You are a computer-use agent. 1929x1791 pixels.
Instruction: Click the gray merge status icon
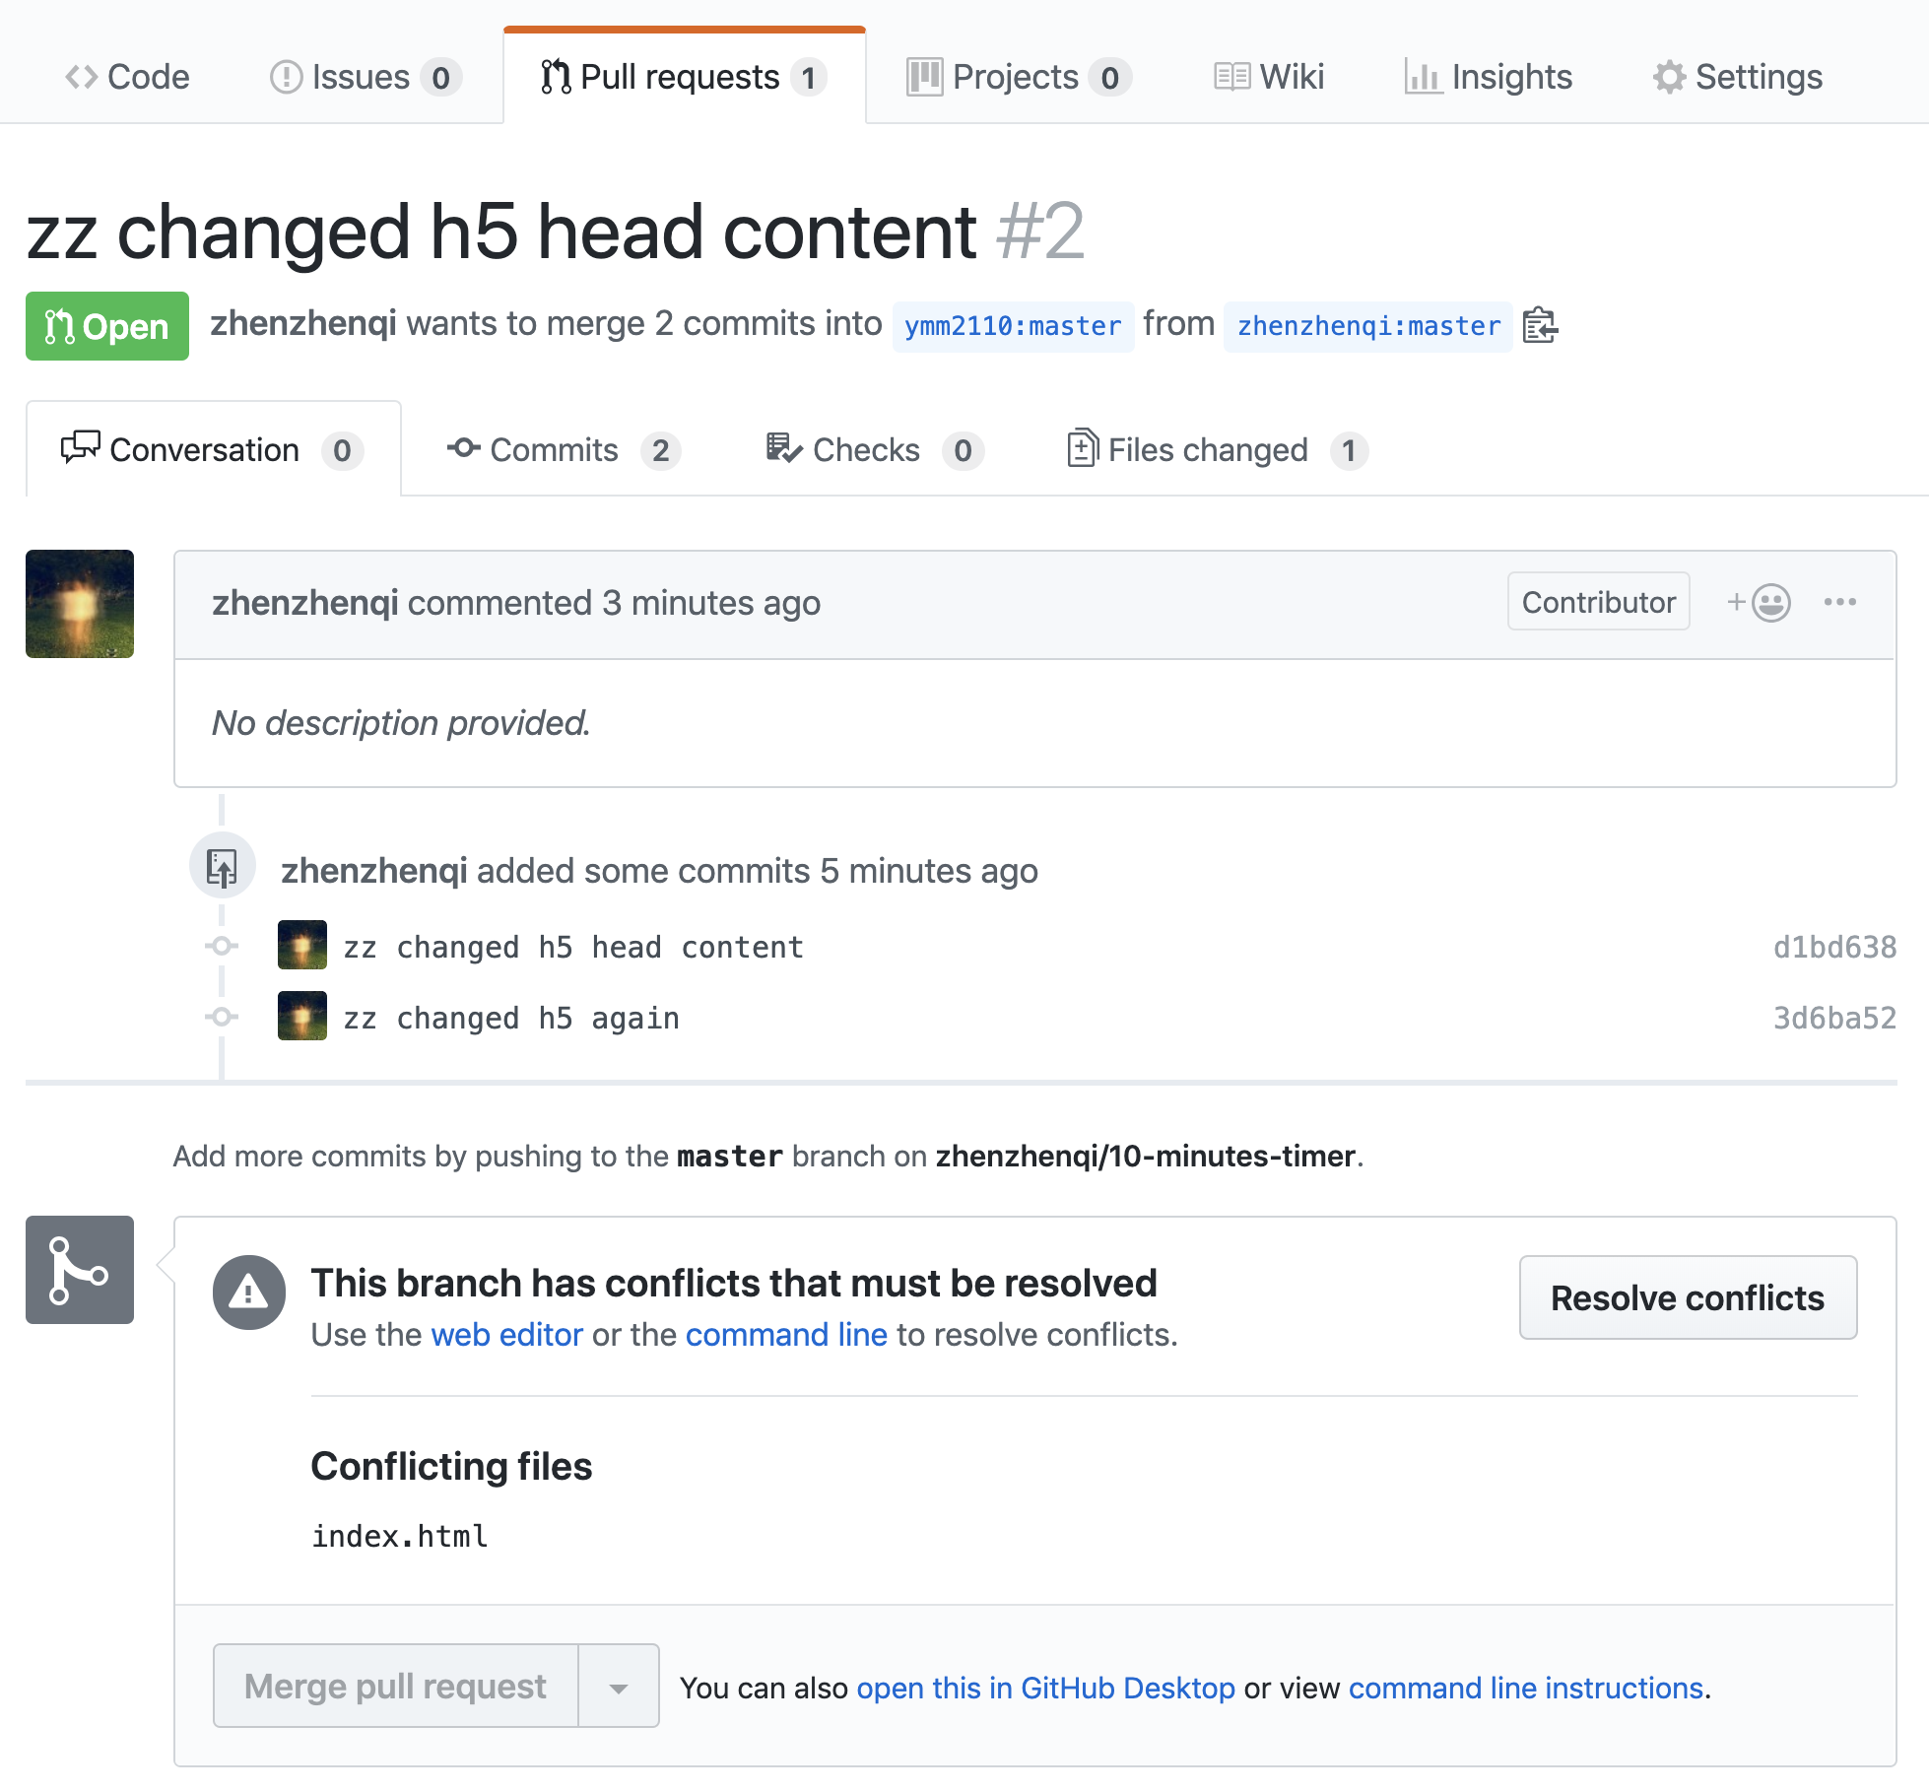click(x=80, y=1270)
